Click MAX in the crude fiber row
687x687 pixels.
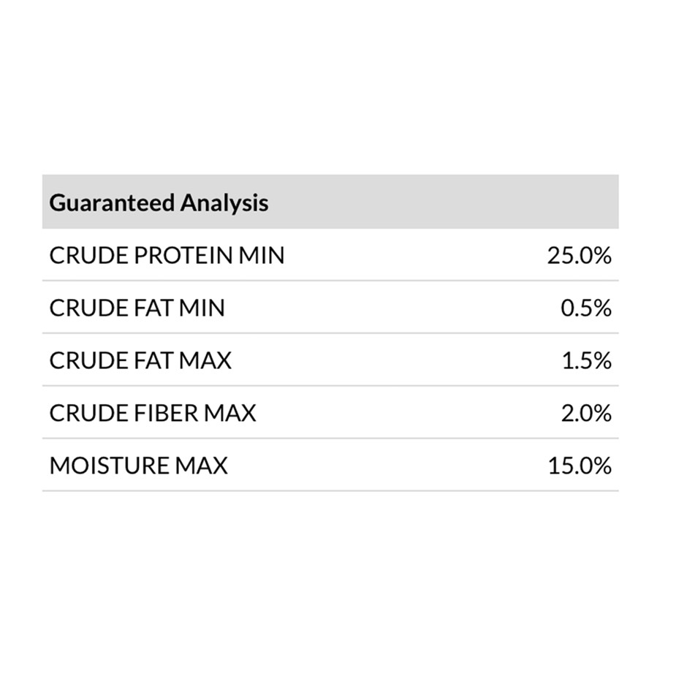(x=229, y=414)
